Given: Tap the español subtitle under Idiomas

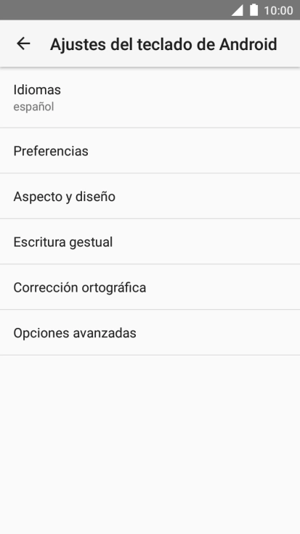Looking at the screenshot, I should [33, 107].
